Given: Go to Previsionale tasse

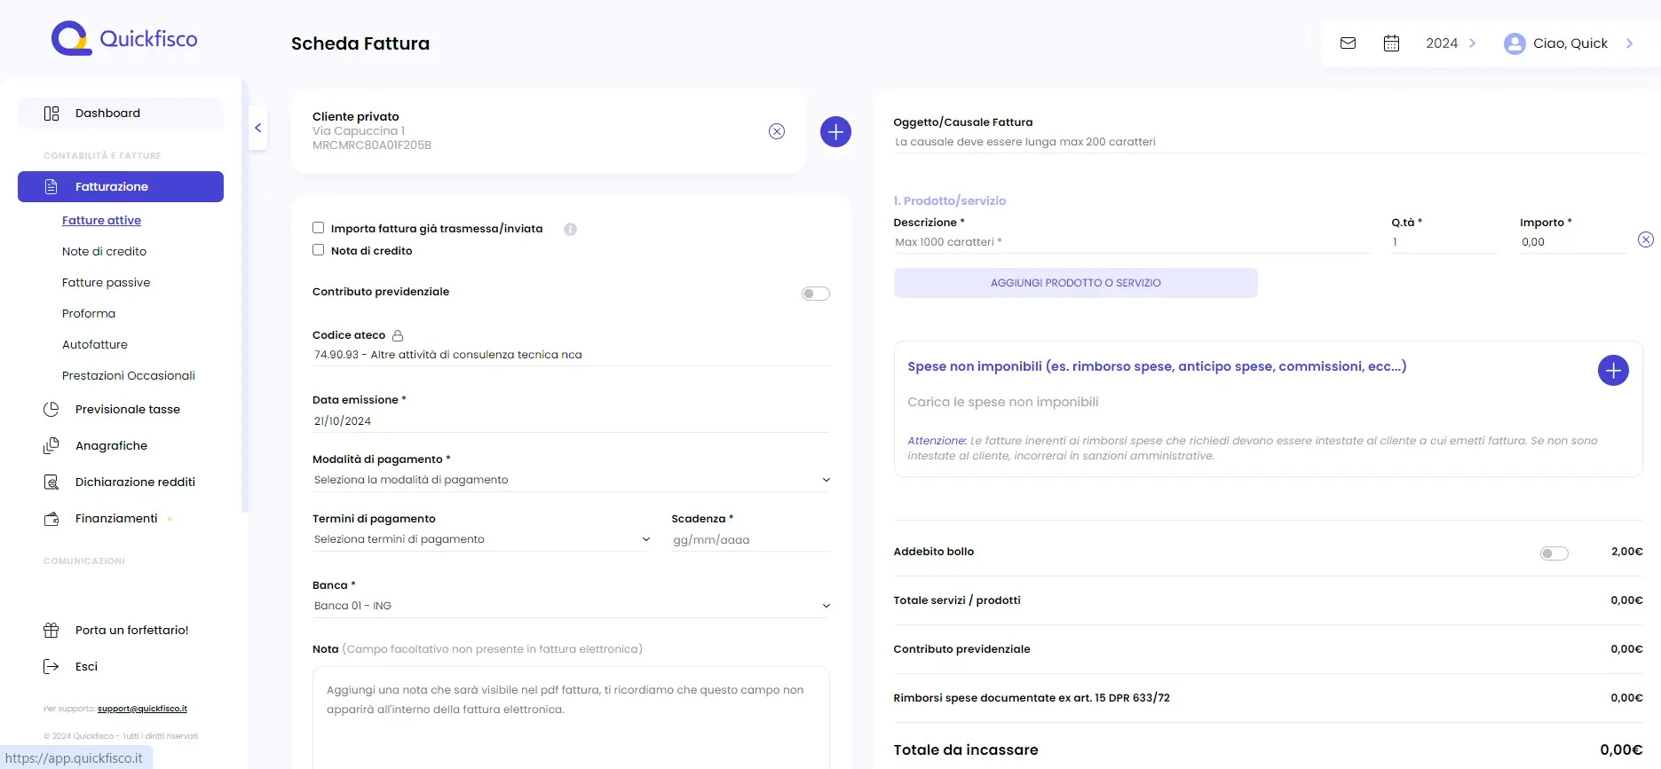Looking at the screenshot, I should click(x=128, y=410).
